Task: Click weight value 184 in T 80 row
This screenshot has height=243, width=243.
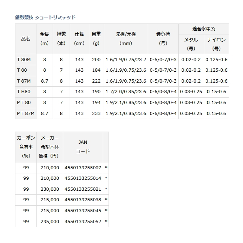Action: pyautogui.click(x=96, y=70)
